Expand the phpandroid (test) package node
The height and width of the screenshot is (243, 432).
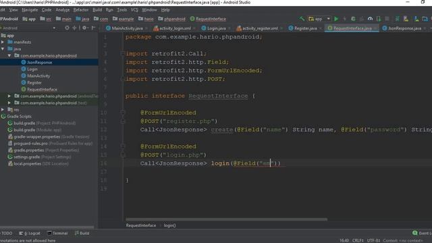pos(9,103)
